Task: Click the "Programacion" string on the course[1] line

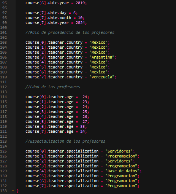Action: pos(121,156)
